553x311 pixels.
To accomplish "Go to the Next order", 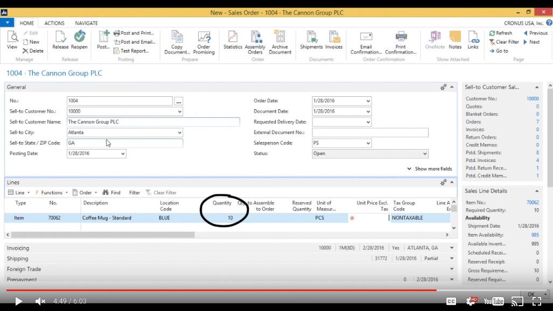I will click(531, 42).
